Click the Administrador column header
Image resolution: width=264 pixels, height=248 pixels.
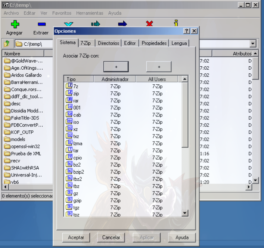click(115, 79)
